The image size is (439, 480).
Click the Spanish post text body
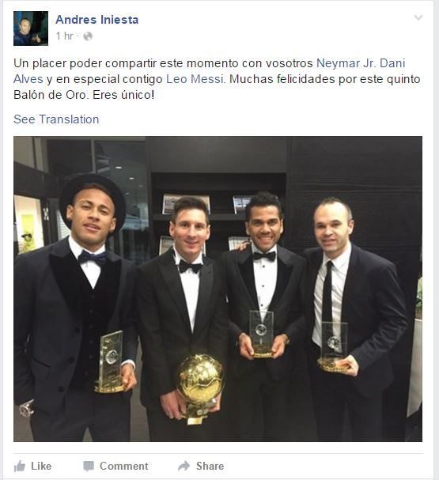(217, 79)
